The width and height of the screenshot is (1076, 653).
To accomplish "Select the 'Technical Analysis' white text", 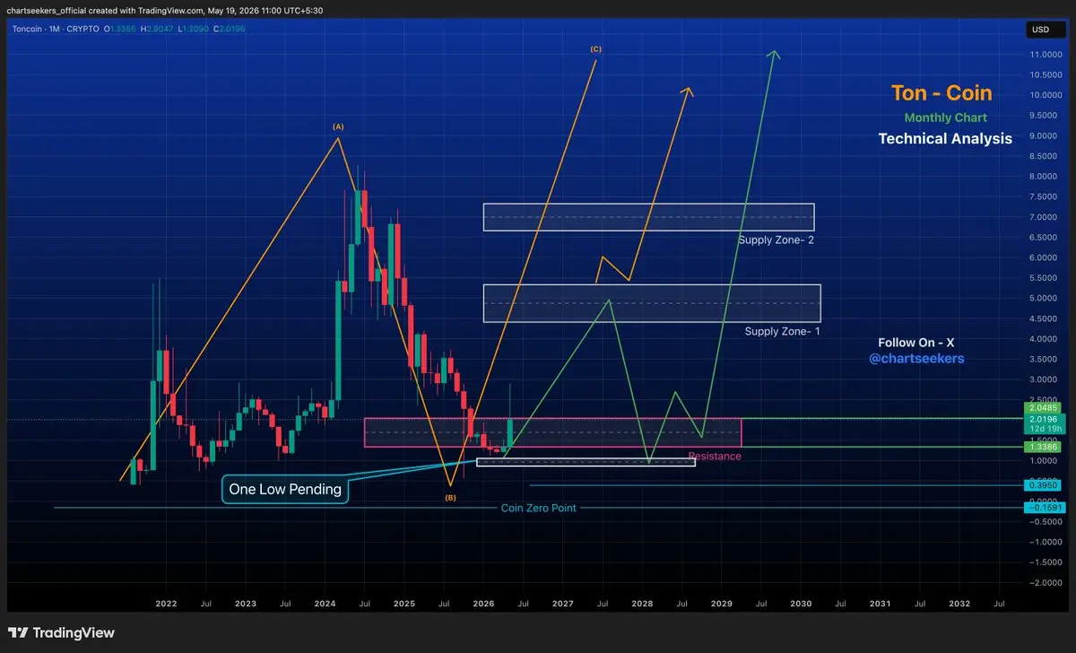I will point(945,138).
